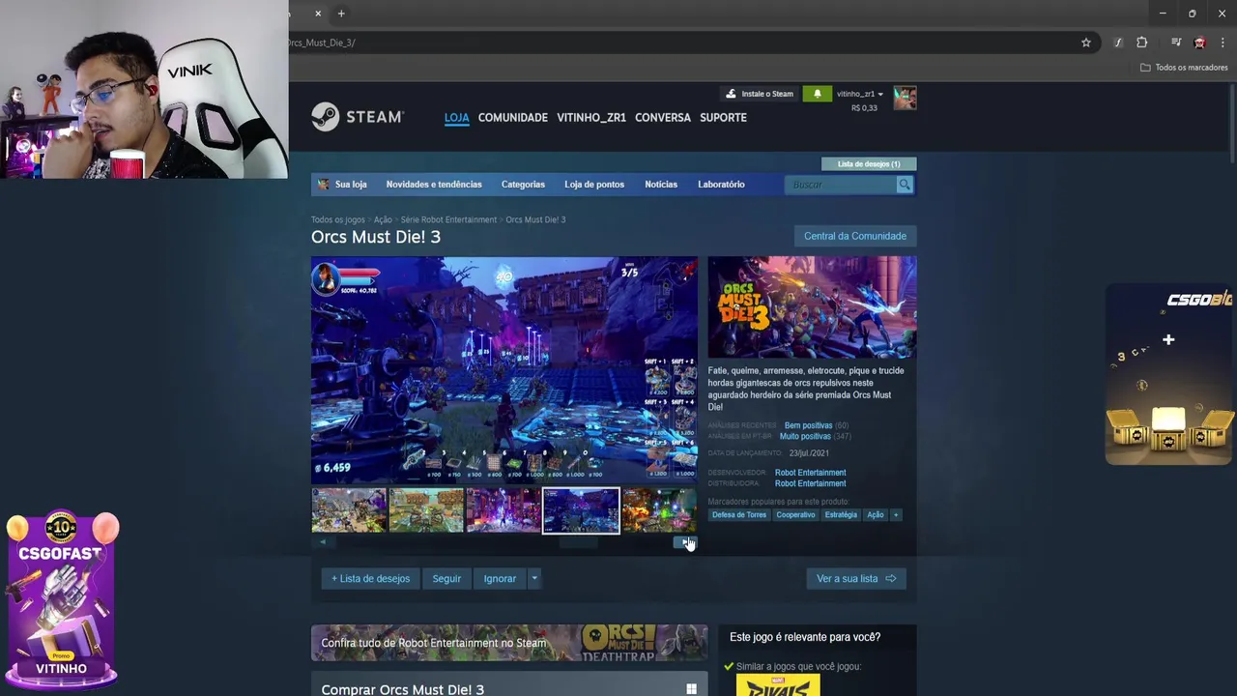
Task: Click thumbnail strip scrollbar handle
Action: coord(579,542)
